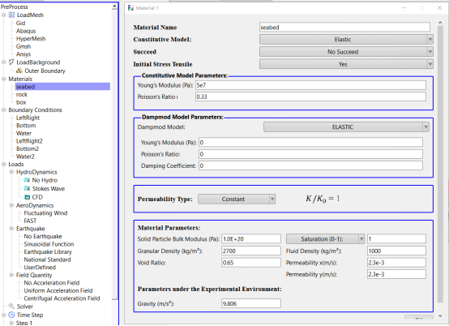Screen dimensions: 449x326
Task: Select No Earthquake item
Action: (43, 236)
